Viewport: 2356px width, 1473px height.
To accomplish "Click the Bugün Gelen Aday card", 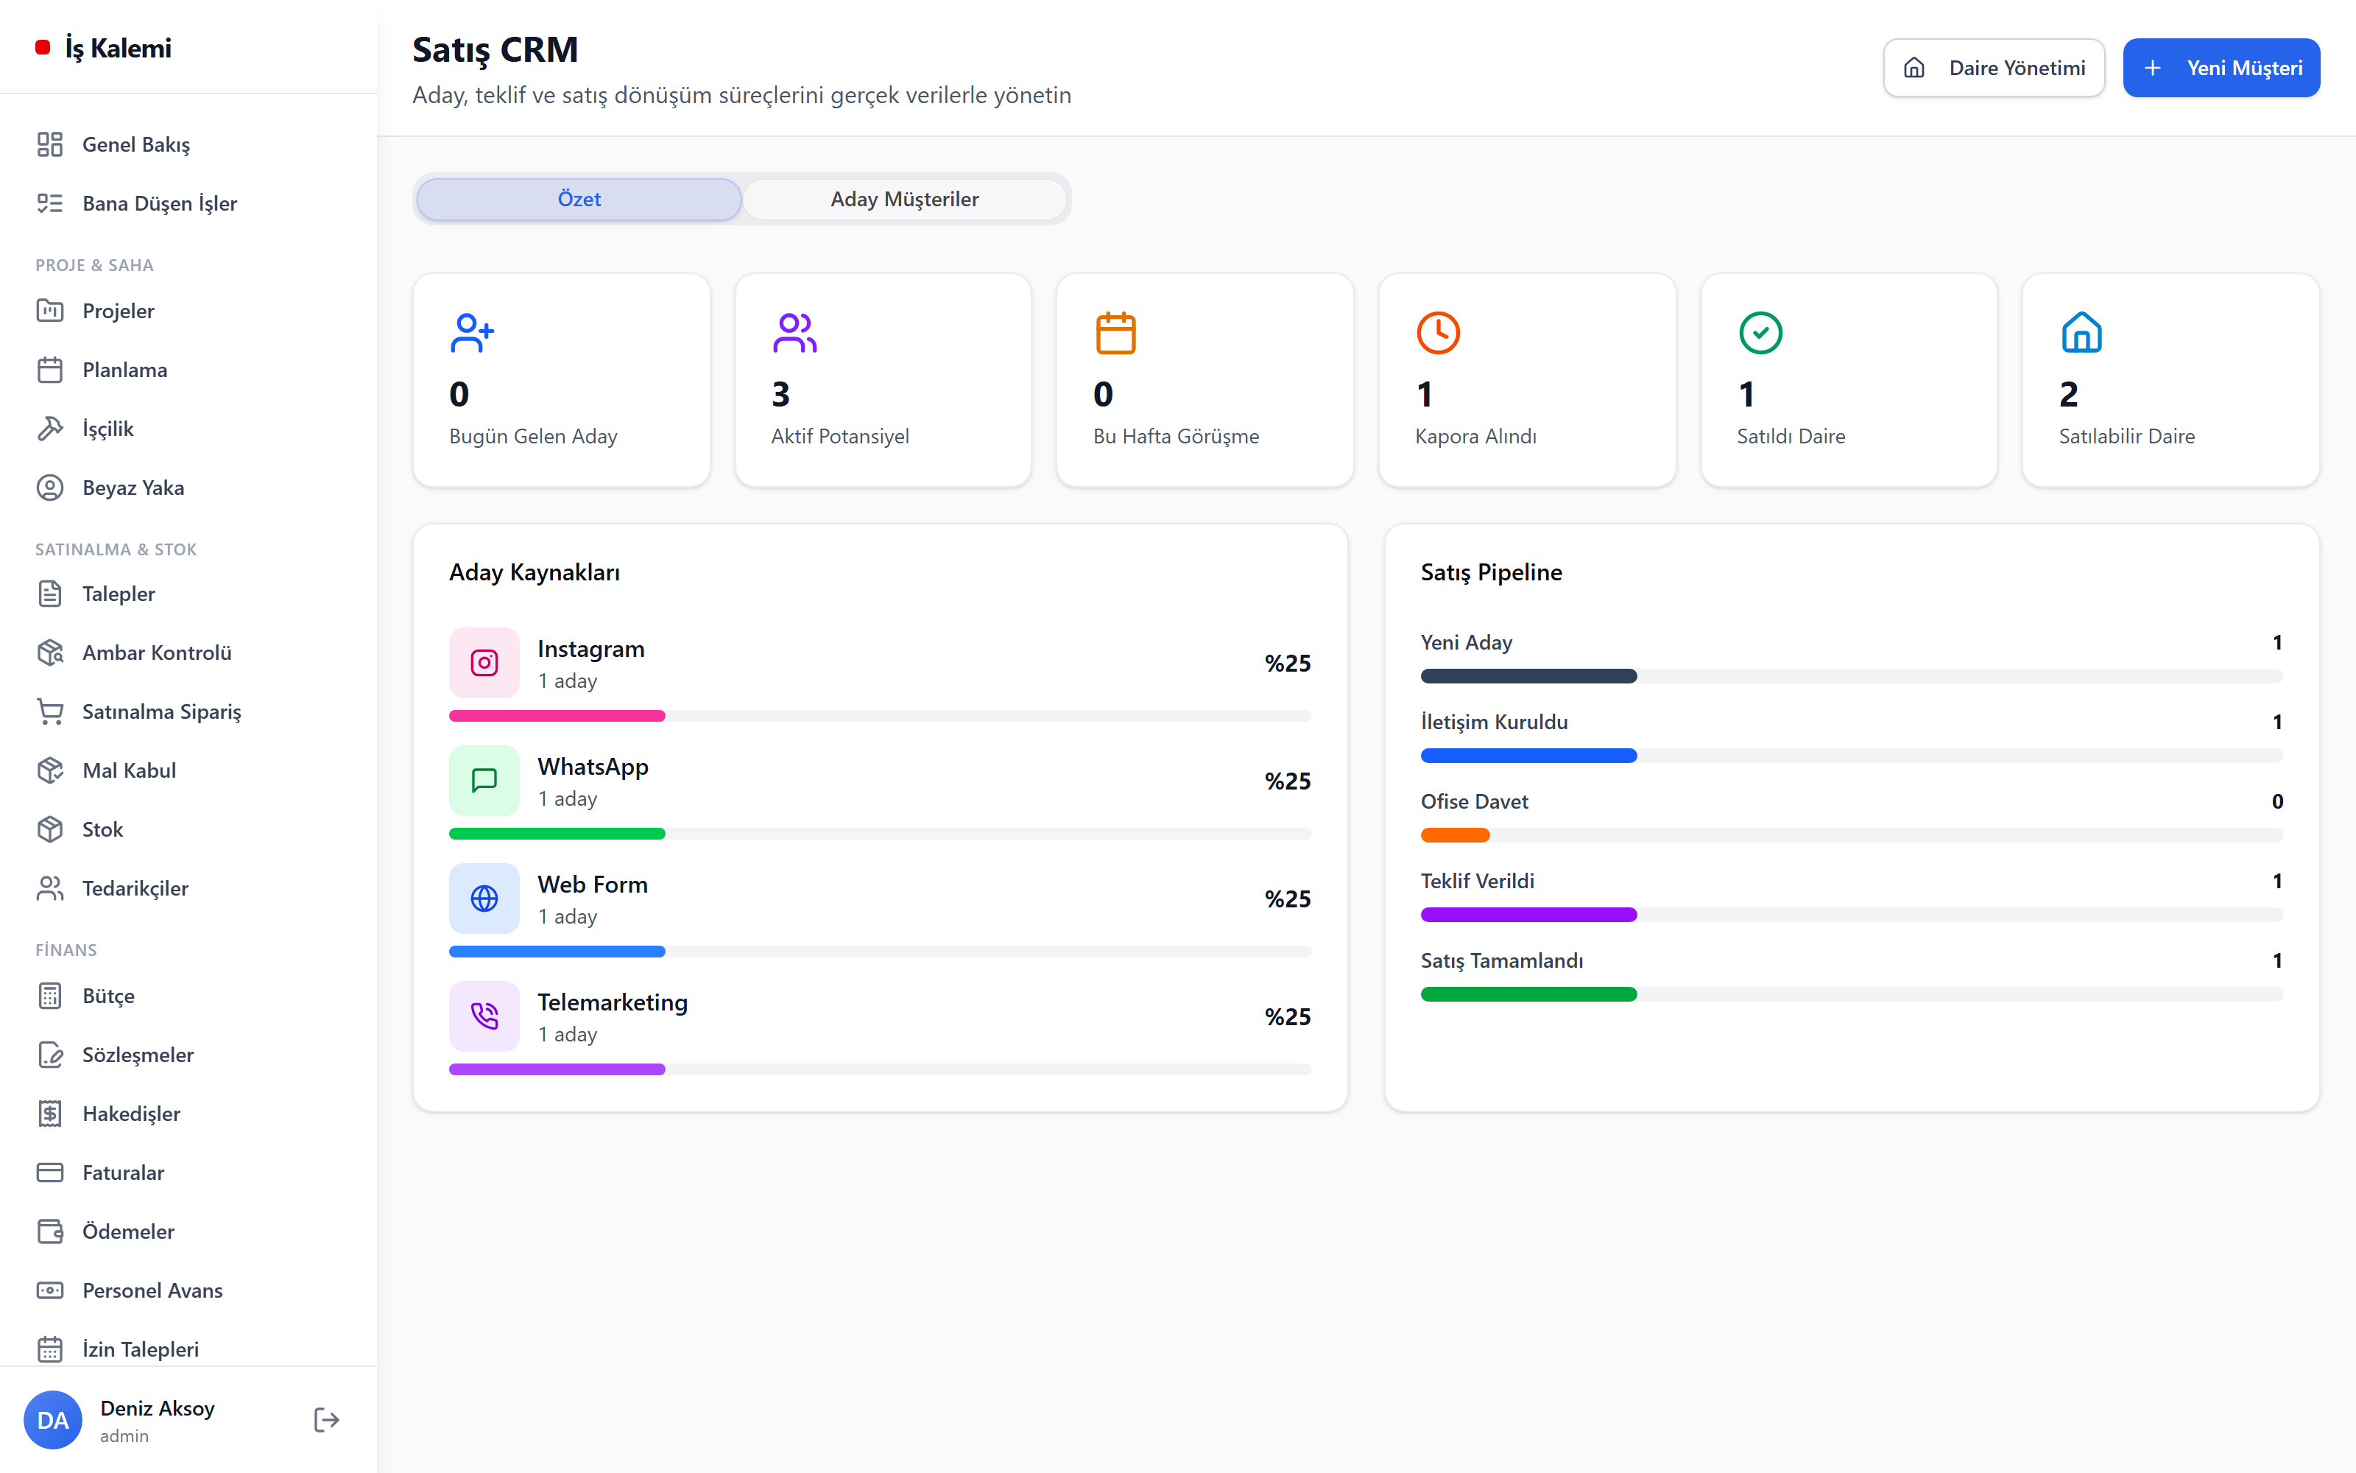I will point(562,380).
